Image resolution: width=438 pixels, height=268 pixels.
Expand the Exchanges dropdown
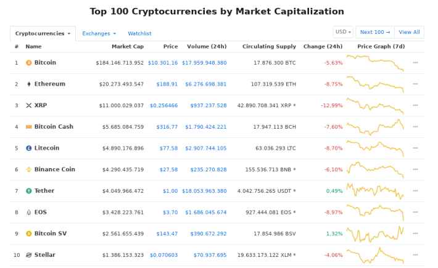(x=99, y=33)
